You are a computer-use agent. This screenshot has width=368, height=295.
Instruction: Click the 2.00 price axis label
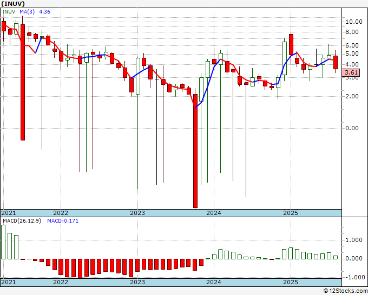[x=352, y=96]
